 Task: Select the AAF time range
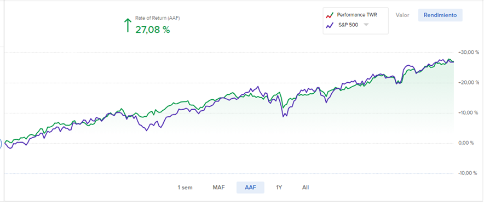[250, 188]
